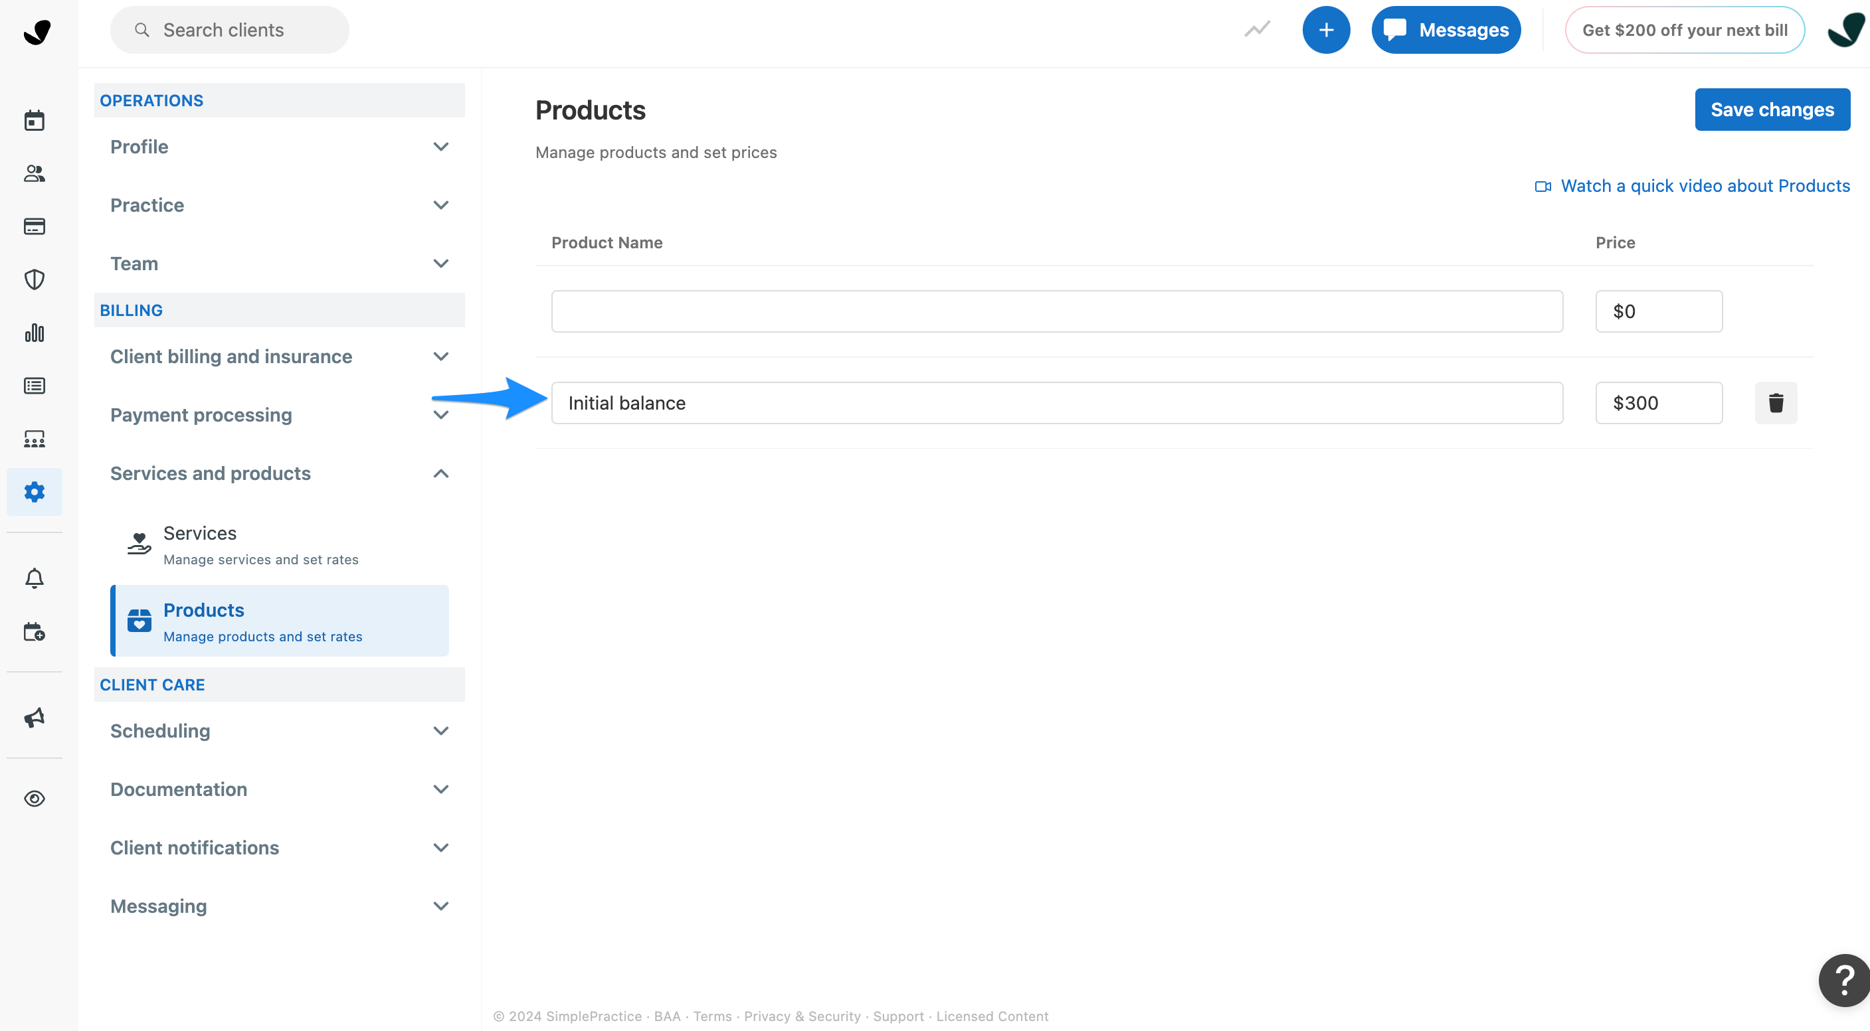The height and width of the screenshot is (1031, 1870).
Task: Open the calendar-with-plus requests icon
Action: [34, 631]
